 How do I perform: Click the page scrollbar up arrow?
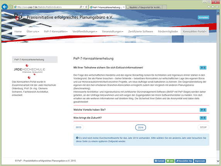tap(218, 13)
